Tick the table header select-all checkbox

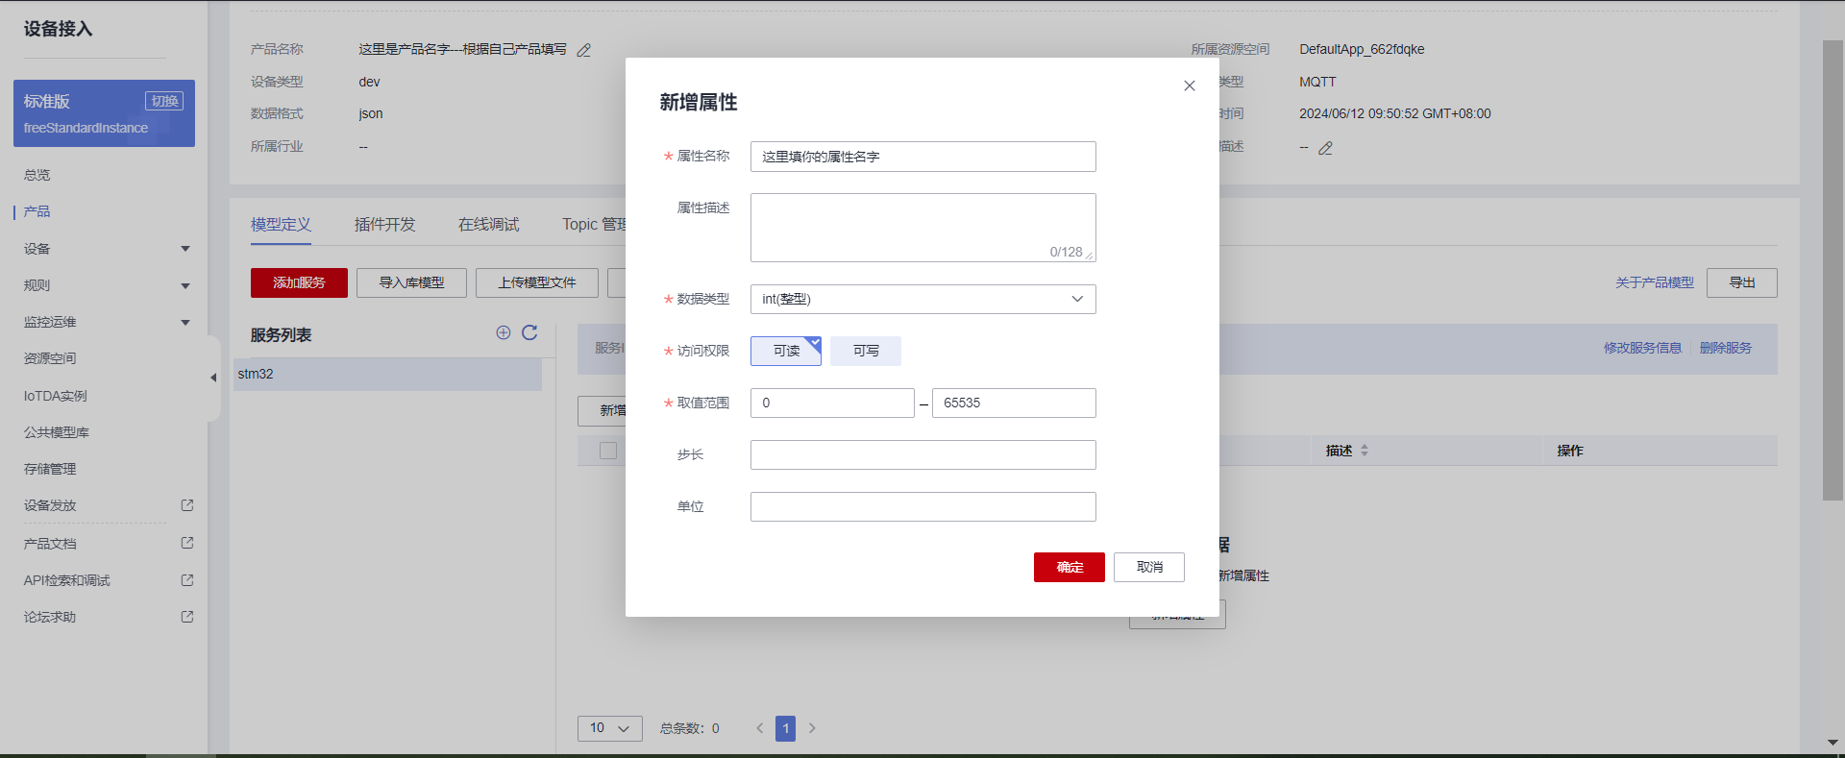[608, 451]
